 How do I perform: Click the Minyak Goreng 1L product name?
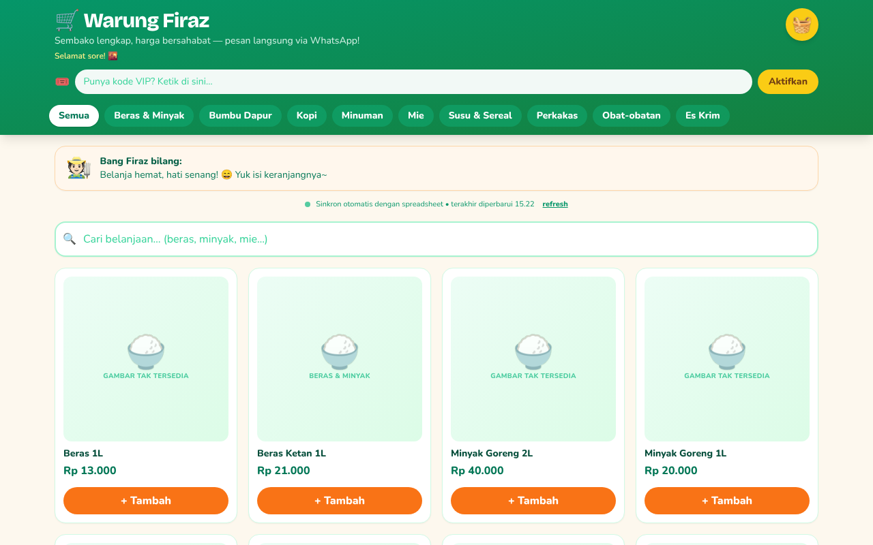(x=685, y=454)
